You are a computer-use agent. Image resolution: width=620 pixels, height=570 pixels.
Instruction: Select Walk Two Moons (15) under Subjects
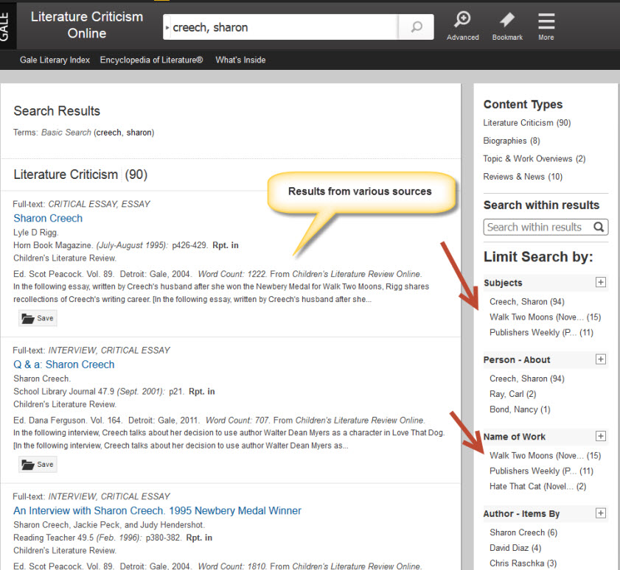coord(545,317)
